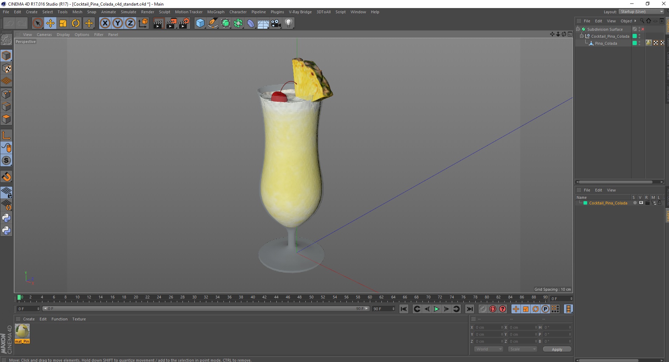Expand Object manager overflow menu arrow
This screenshot has height=362, width=669.
coord(635,21)
